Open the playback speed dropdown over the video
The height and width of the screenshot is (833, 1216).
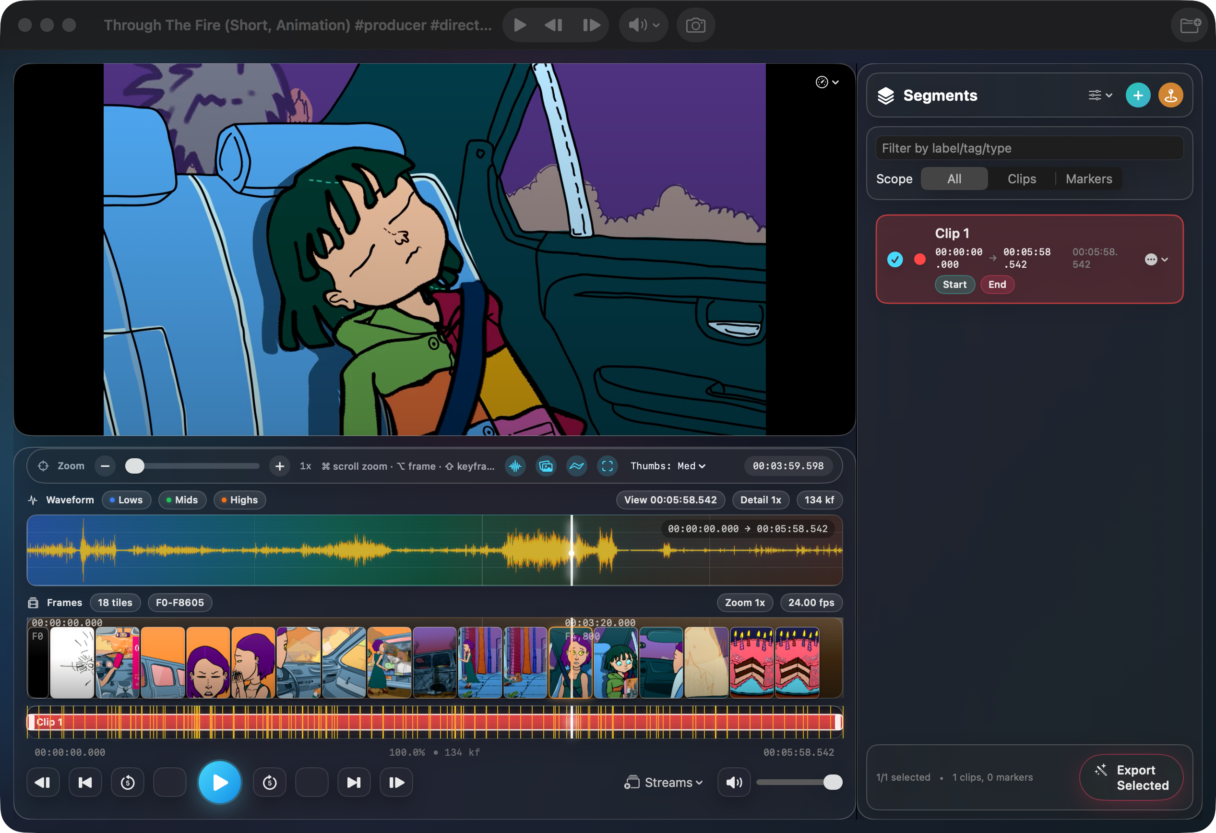coord(826,82)
